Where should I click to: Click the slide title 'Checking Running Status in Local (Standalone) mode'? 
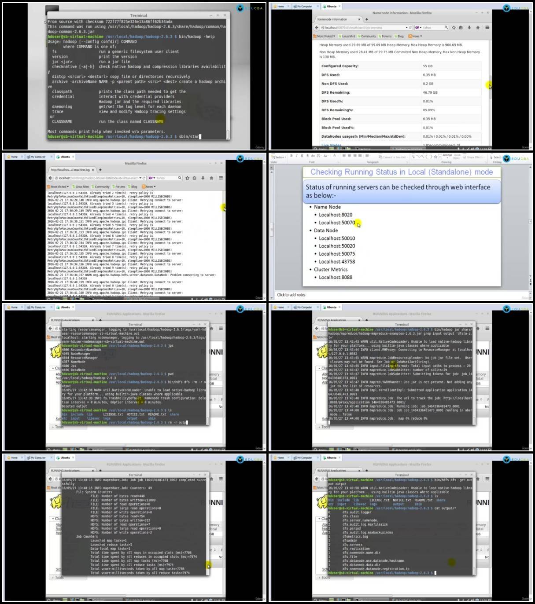coord(402,172)
